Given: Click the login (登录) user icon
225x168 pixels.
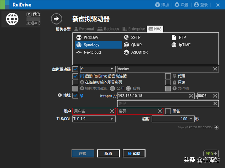Looking at the screenshot, I should pyautogui.click(x=196, y=5).
